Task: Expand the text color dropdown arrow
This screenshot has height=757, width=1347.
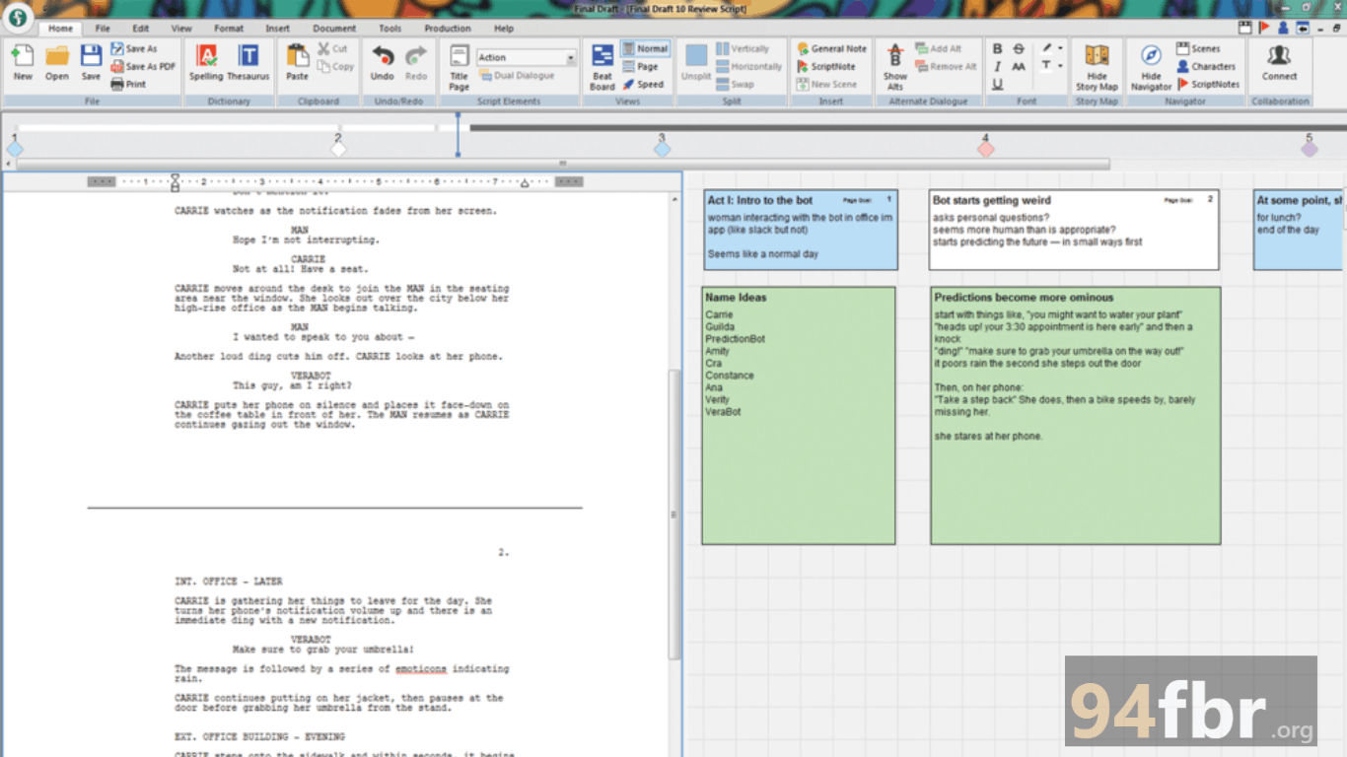Action: (x=1060, y=66)
